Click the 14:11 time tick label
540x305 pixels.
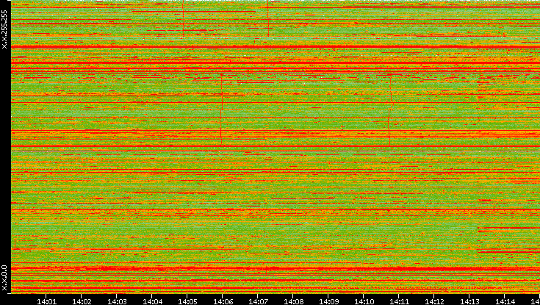[x=398, y=301]
